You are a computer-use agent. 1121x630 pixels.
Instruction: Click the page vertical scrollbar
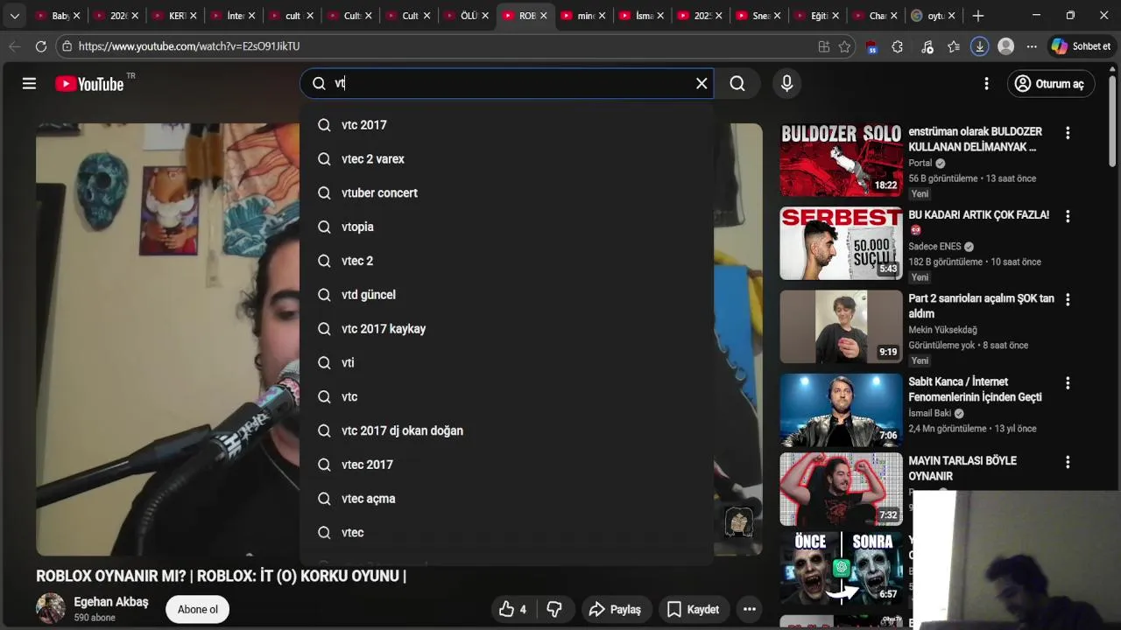[1113, 122]
